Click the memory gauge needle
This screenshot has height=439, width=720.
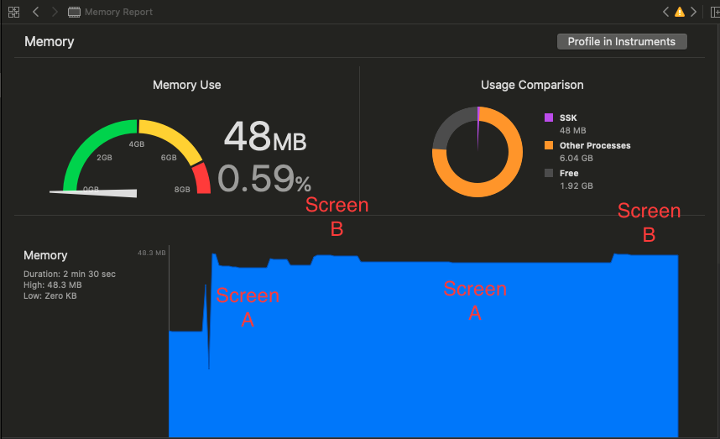pos(94,192)
